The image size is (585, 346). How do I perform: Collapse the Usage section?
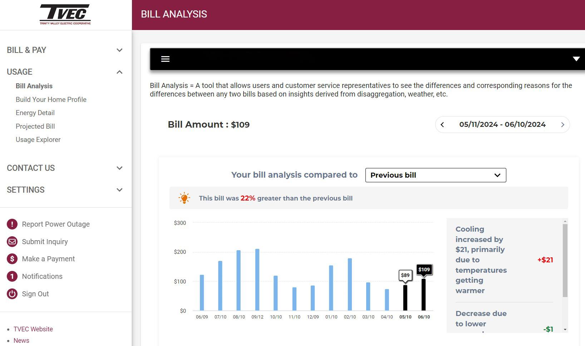click(x=119, y=72)
